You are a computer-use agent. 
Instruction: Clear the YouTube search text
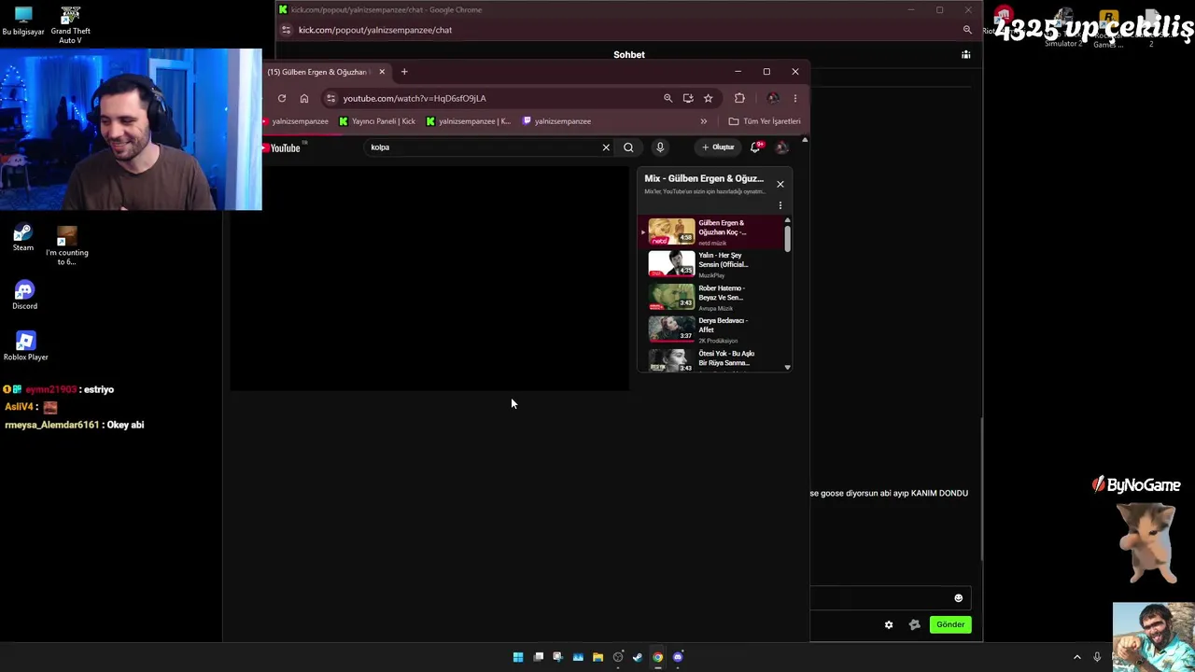coord(606,147)
